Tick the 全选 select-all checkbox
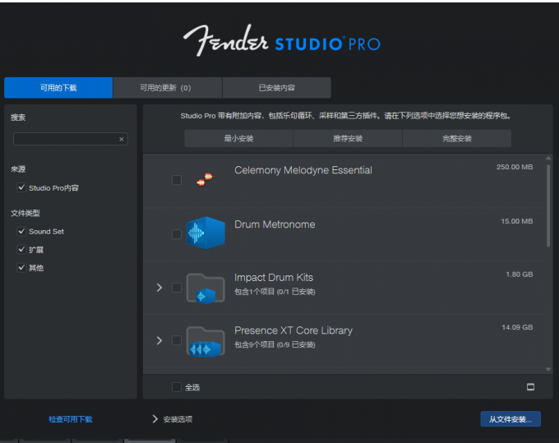 point(177,387)
